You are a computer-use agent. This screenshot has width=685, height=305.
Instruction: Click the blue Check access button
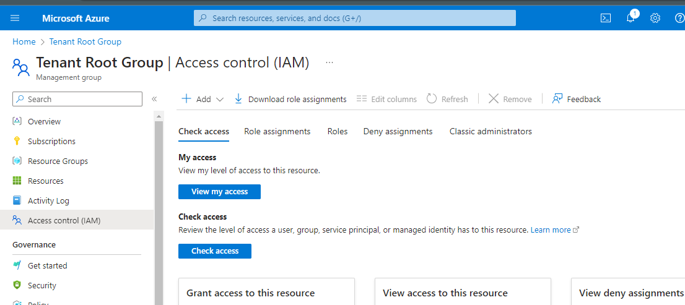214,251
